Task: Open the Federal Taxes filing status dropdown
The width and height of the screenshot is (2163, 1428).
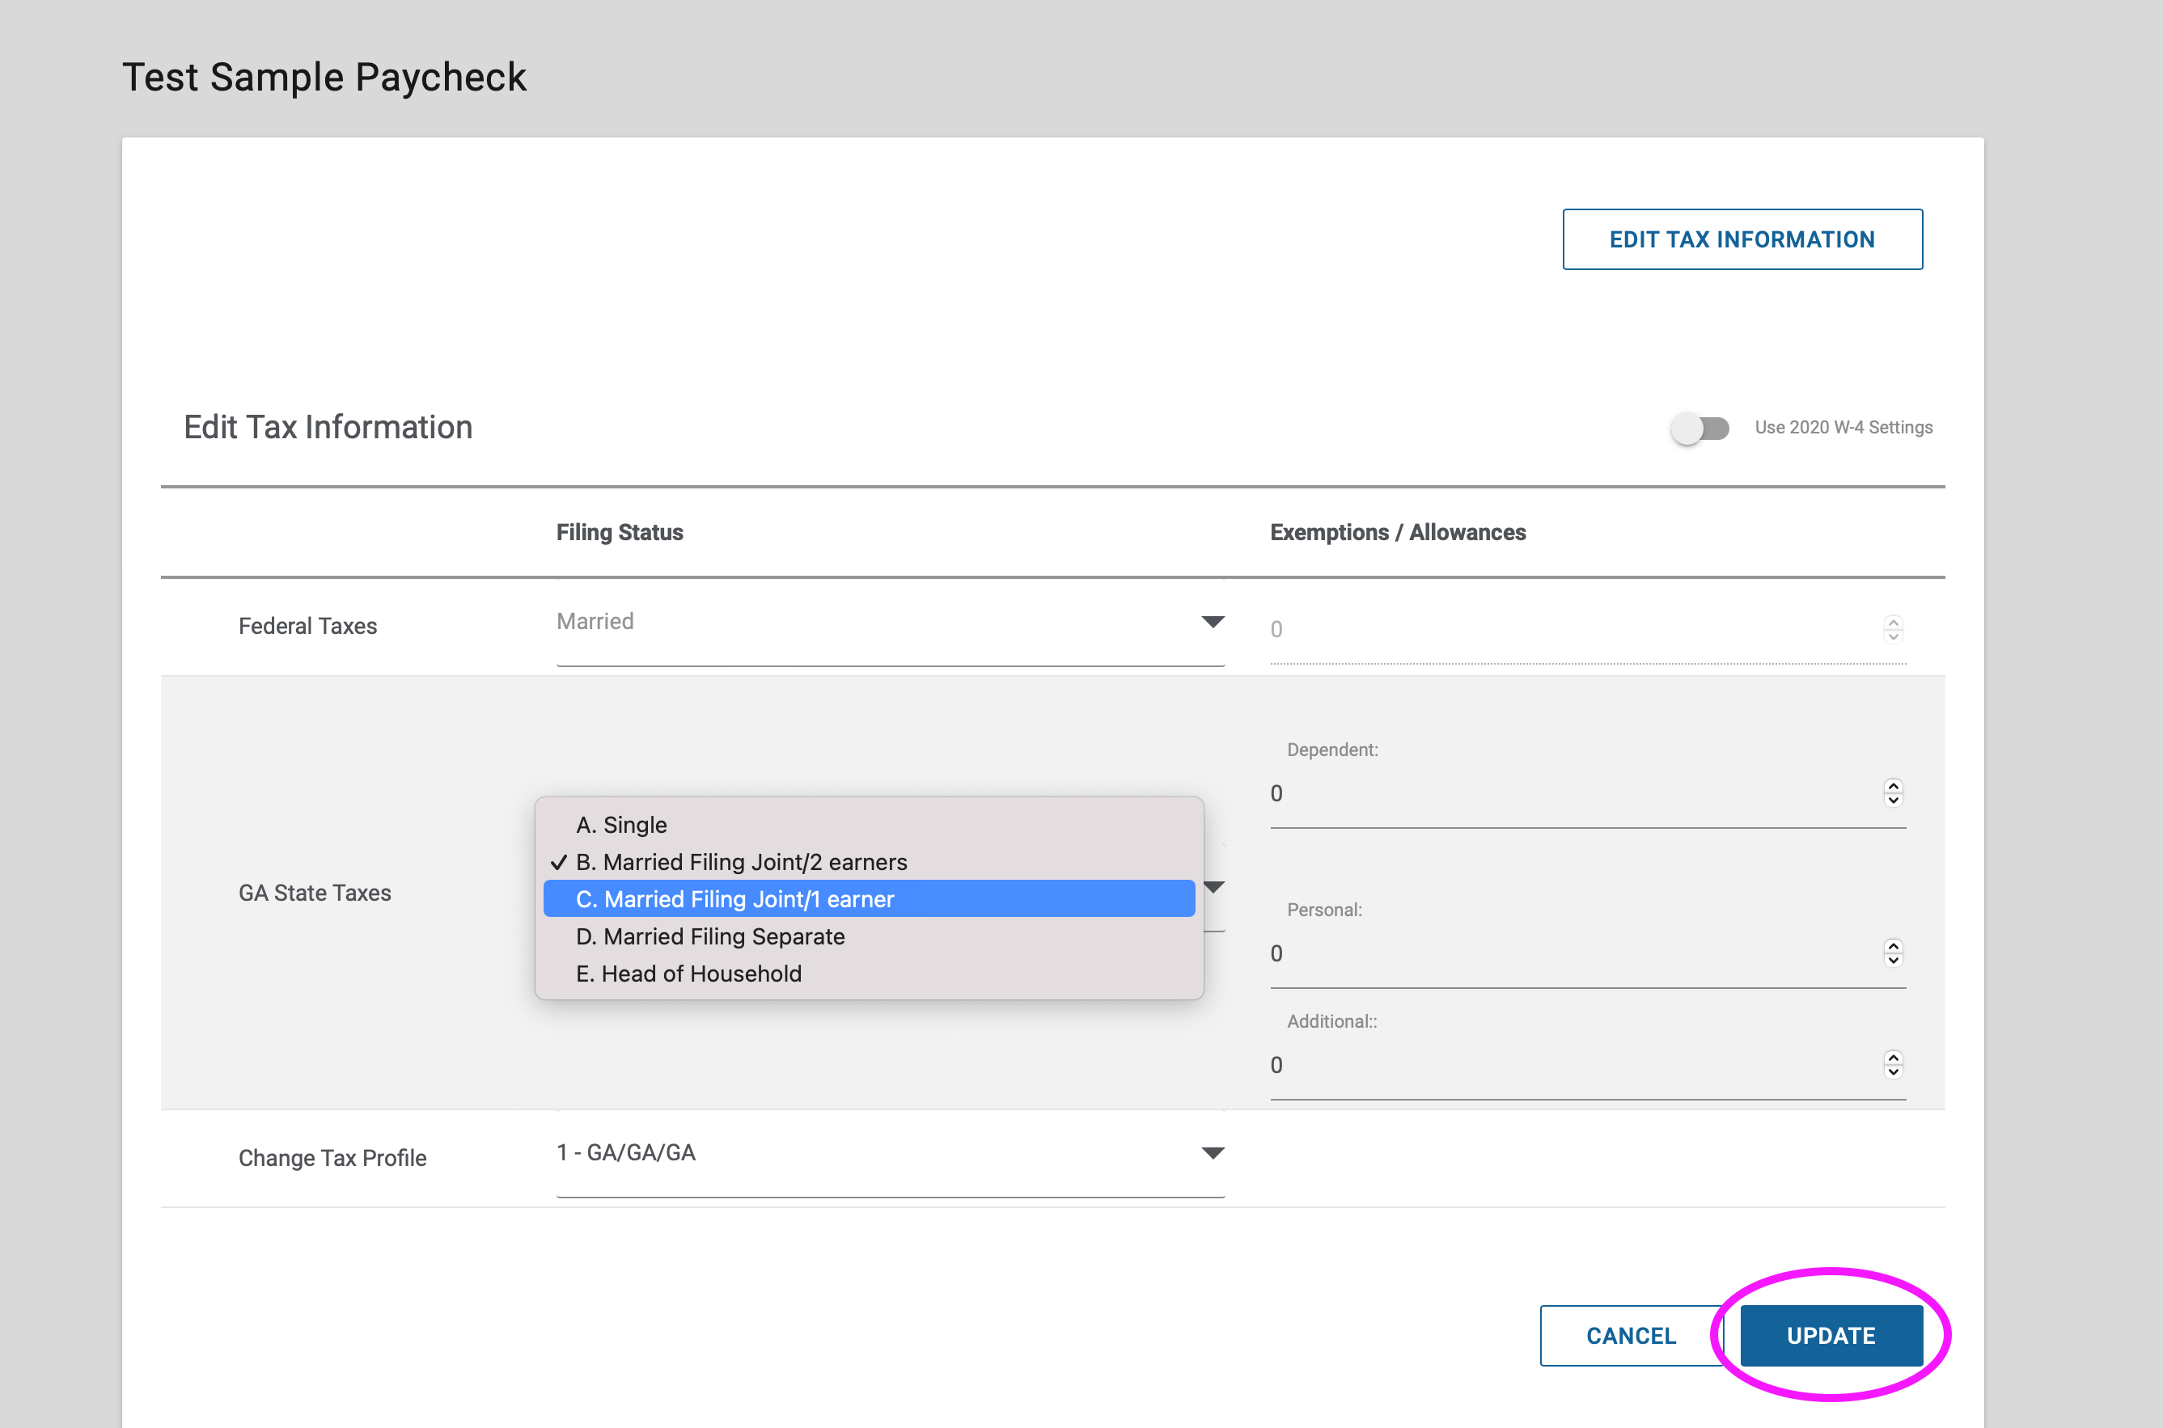Action: (890, 623)
